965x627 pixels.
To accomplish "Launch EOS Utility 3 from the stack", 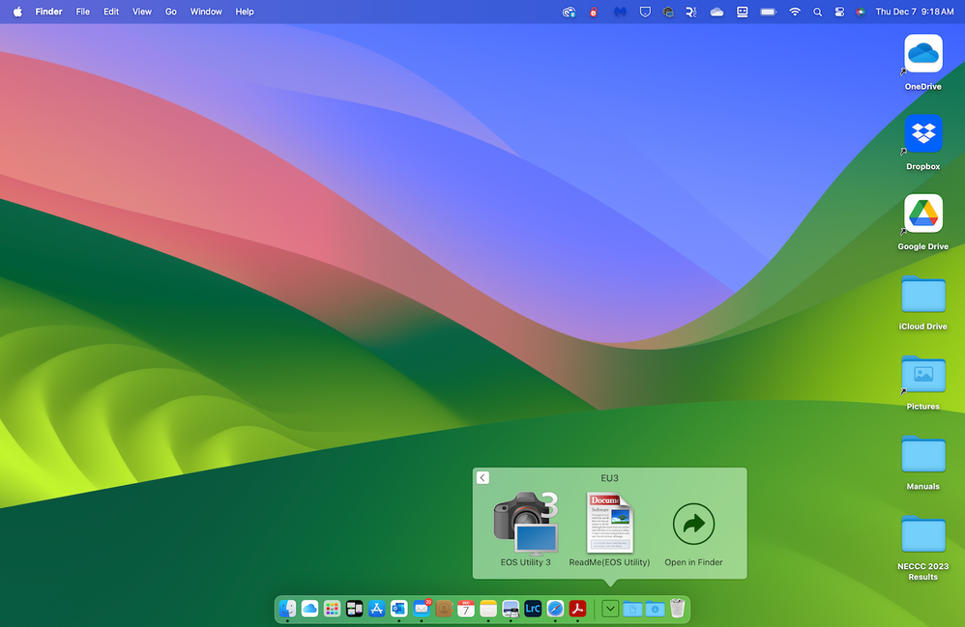I will pos(525,523).
